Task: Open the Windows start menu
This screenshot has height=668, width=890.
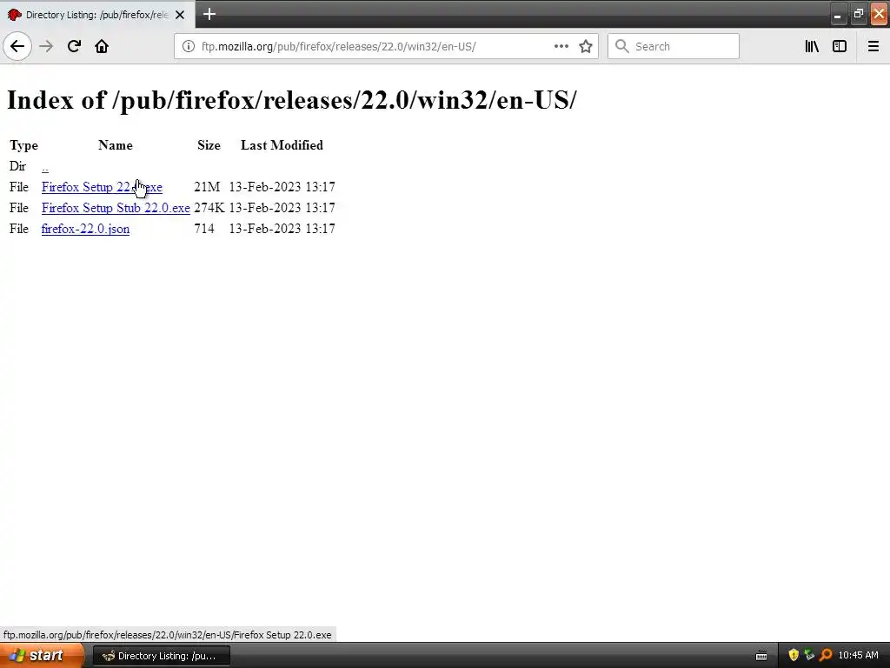Action: pyautogui.click(x=42, y=656)
